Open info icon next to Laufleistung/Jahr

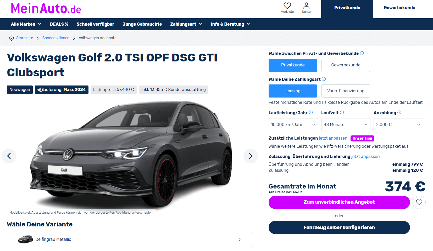point(311,112)
